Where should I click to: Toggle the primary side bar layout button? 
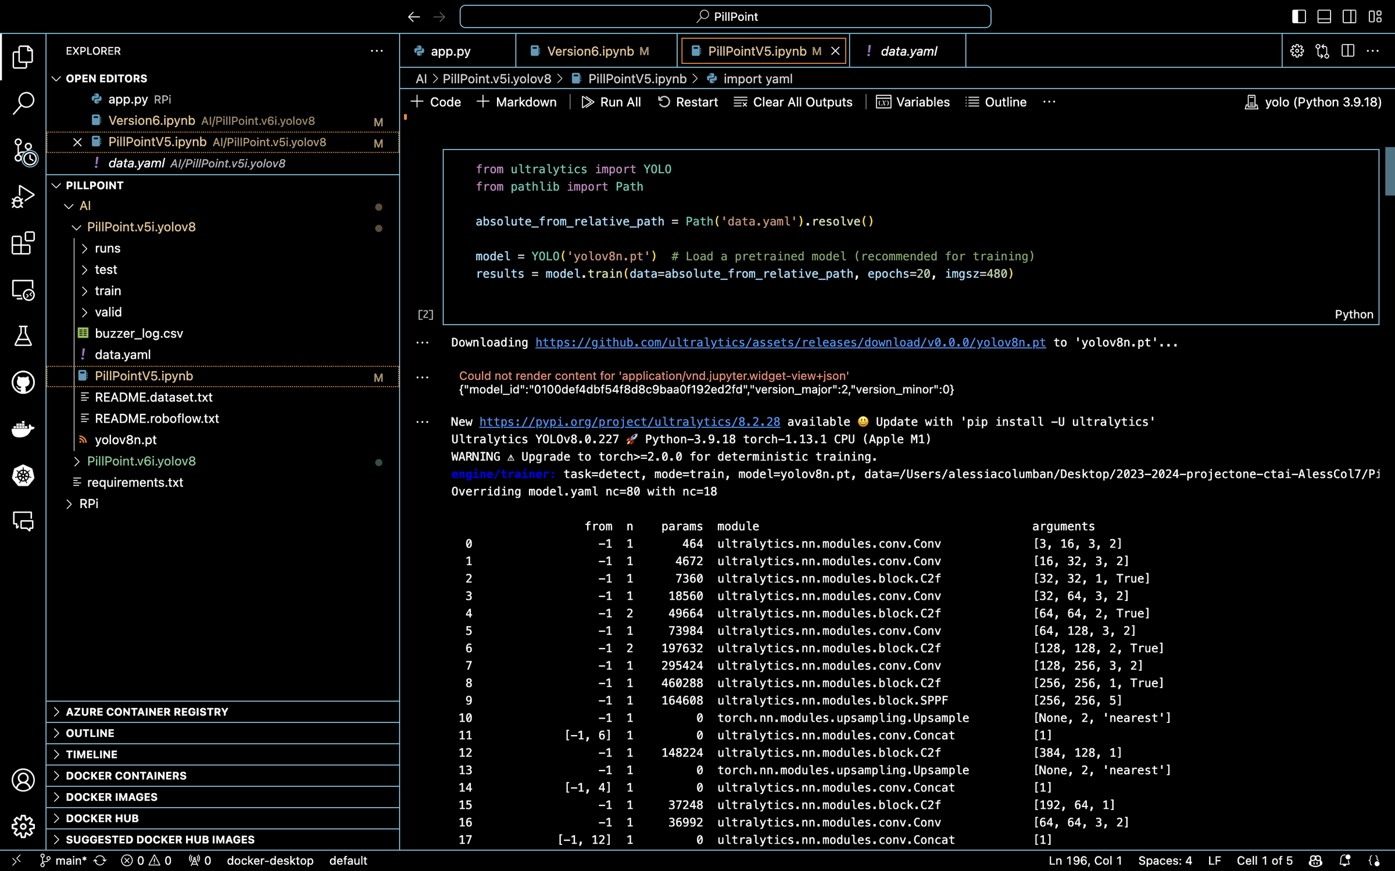point(1299,17)
